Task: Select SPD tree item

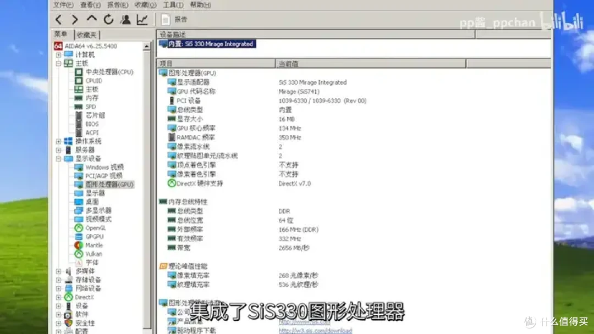Action: pyautogui.click(x=91, y=107)
